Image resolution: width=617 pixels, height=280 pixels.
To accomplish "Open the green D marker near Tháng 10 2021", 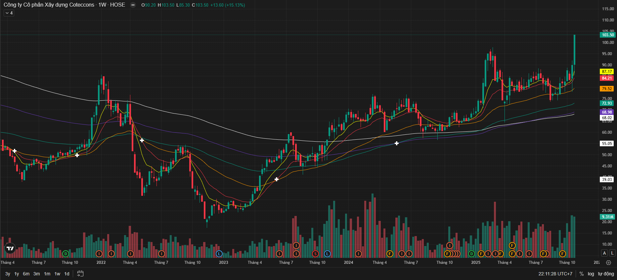I will 66,254.
